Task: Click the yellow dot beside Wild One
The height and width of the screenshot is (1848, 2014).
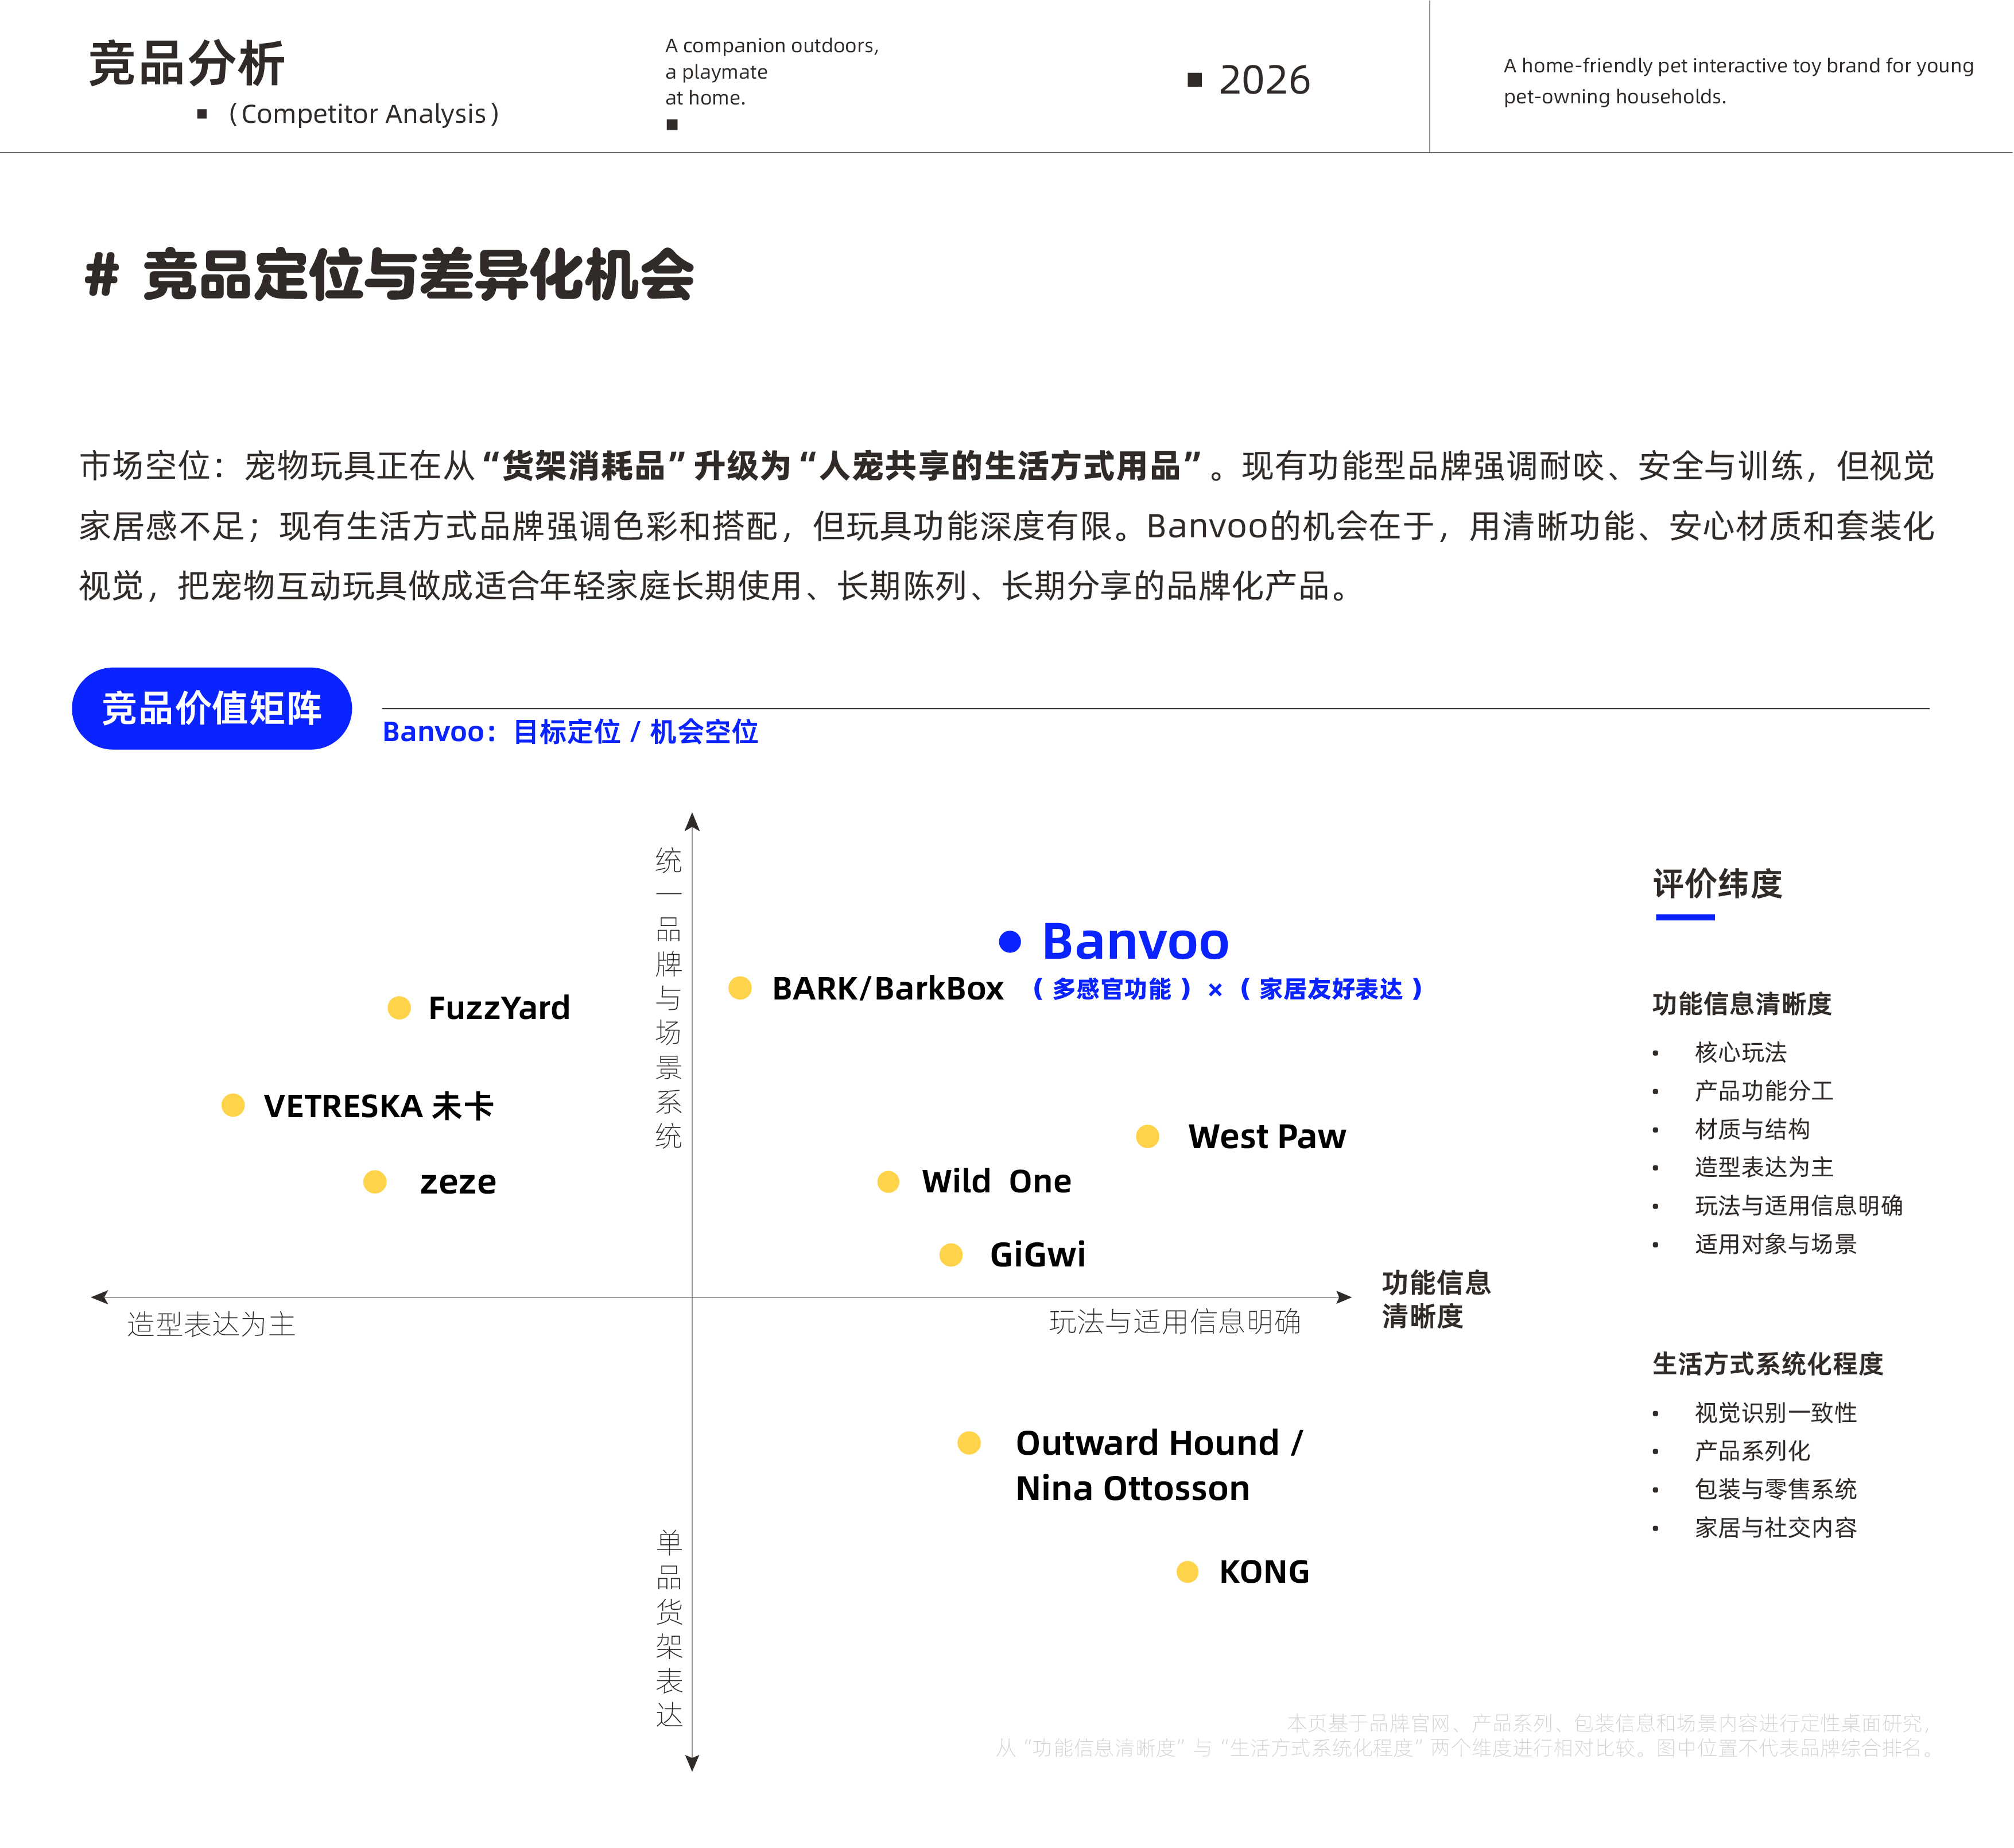Action: [887, 1182]
